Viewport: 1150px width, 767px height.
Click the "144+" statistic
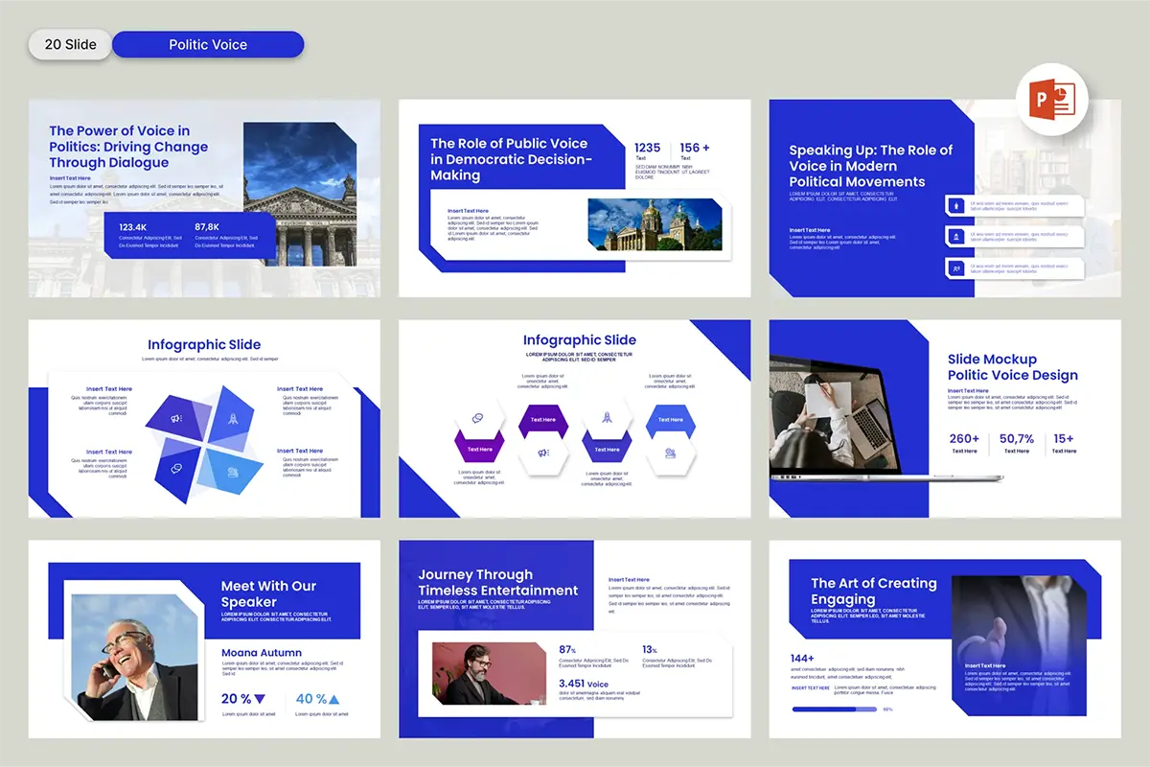tap(803, 659)
